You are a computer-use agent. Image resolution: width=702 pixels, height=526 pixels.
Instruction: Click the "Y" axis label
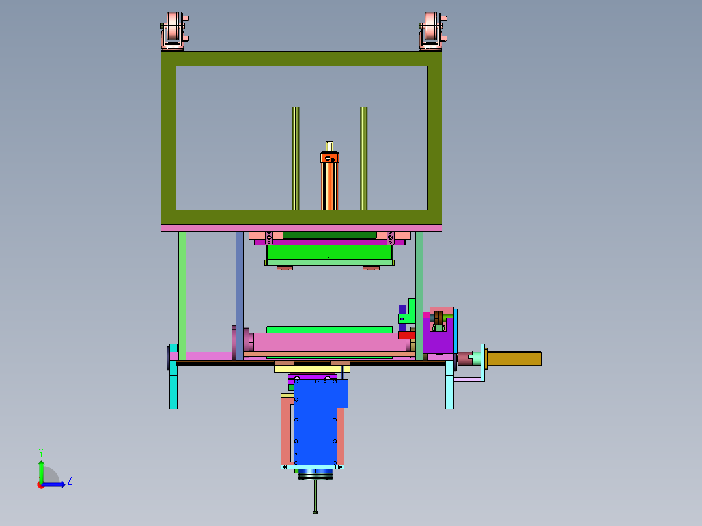[41, 452]
